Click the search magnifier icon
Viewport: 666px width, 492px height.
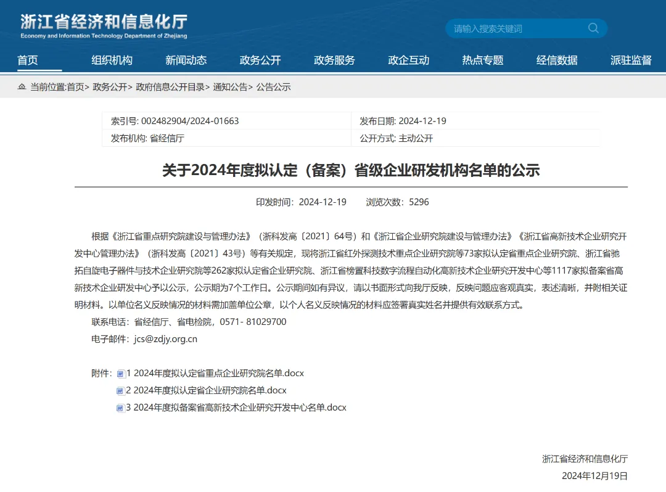point(593,28)
